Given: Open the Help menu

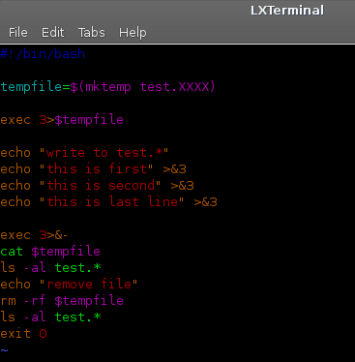Looking at the screenshot, I should [133, 33].
